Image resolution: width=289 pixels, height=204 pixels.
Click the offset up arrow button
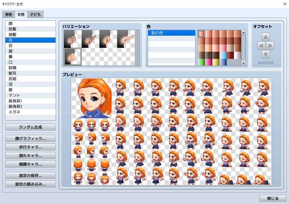pyautogui.click(x=265, y=36)
